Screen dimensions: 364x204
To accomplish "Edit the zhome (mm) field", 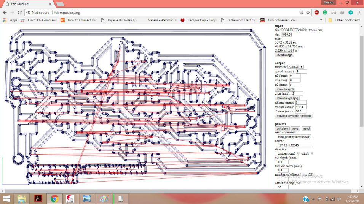I will pyautogui.click(x=301, y=112).
